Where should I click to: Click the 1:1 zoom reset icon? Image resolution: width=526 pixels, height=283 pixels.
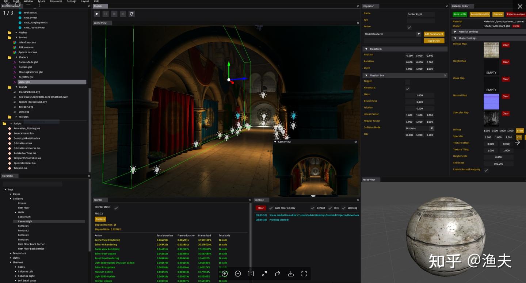pos(251,273)
